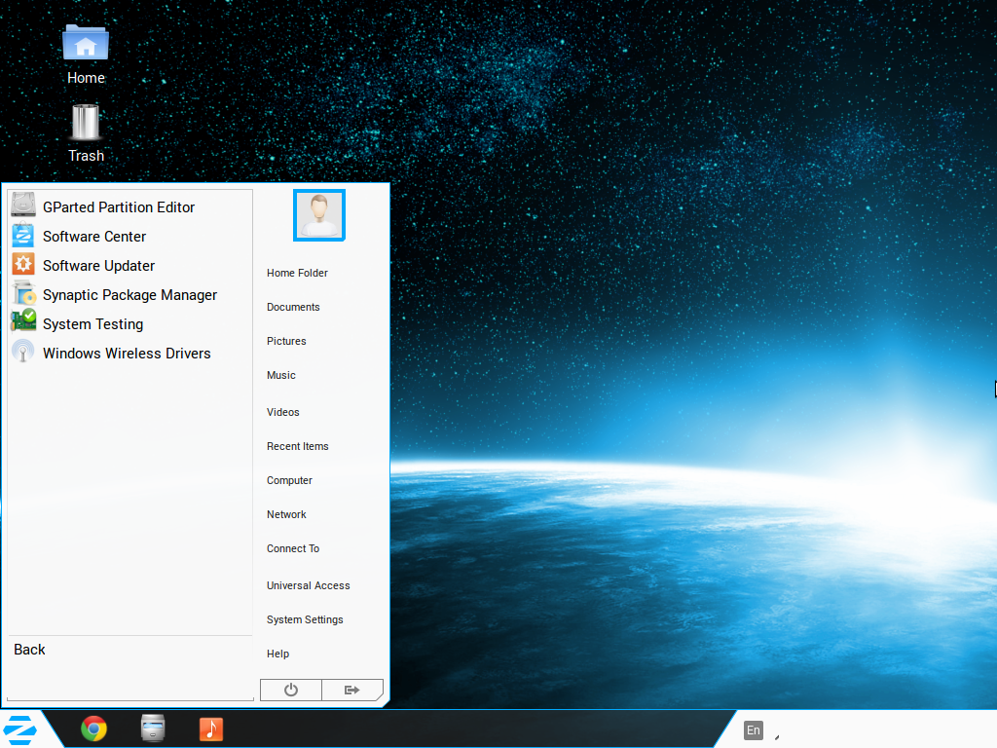Go Back in the start menu

(30, 650)
